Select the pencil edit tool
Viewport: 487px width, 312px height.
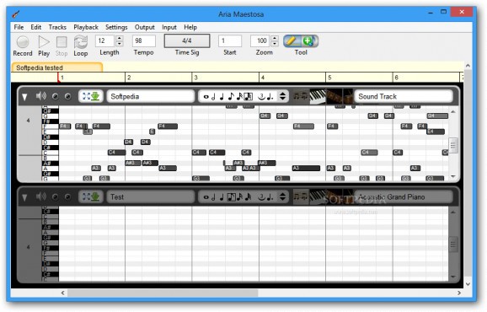[292, 41]
